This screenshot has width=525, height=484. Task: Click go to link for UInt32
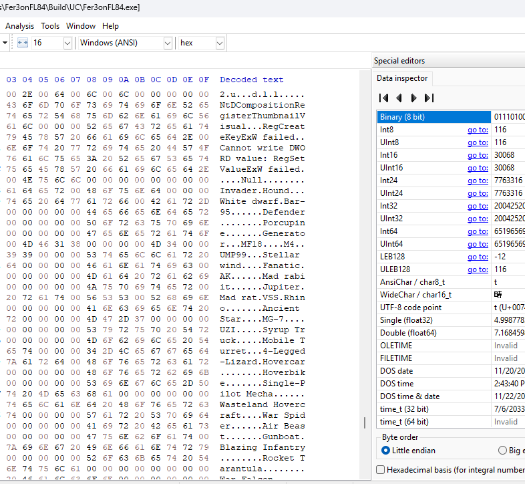(x=478, y=219)
